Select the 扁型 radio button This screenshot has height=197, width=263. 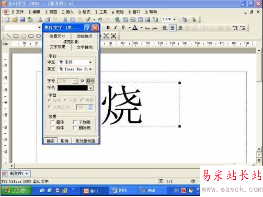82,100
